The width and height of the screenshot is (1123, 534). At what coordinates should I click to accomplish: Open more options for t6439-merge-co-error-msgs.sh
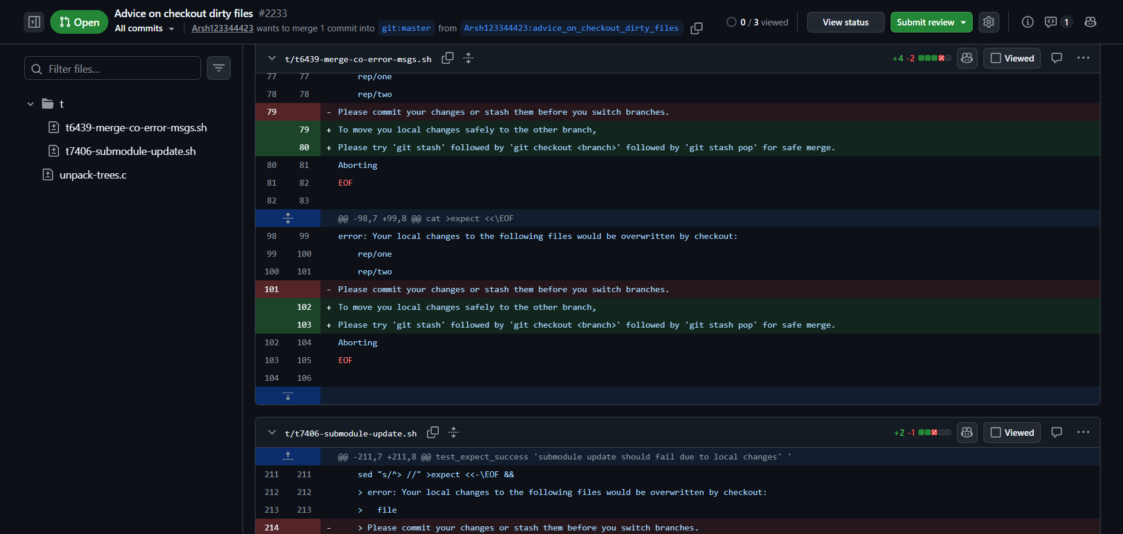1083,58
